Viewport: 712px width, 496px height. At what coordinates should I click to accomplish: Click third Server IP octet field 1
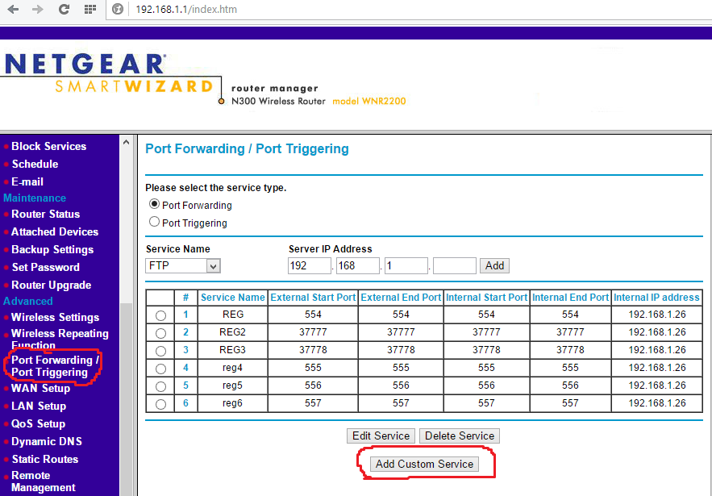point(406,265)
